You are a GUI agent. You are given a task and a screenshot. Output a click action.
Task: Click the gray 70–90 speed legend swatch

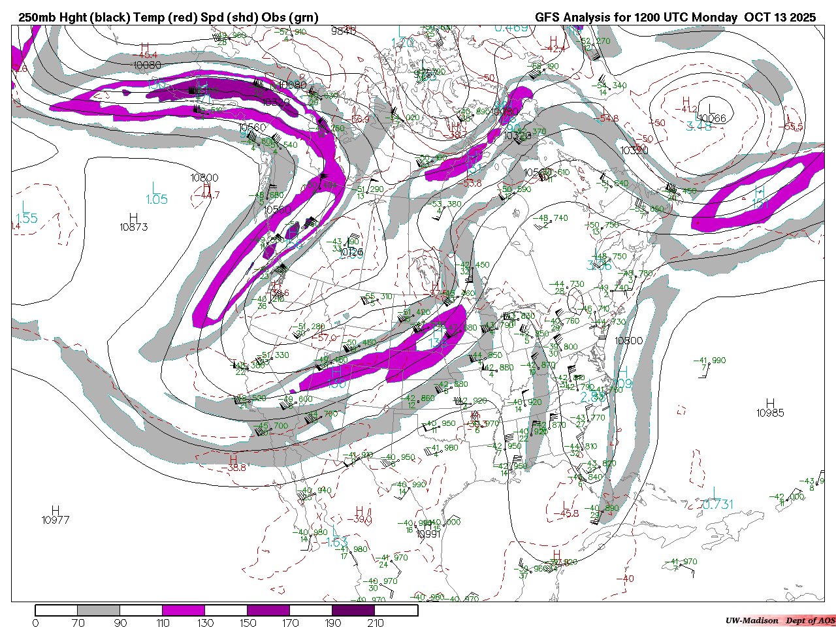coord(99,610)
